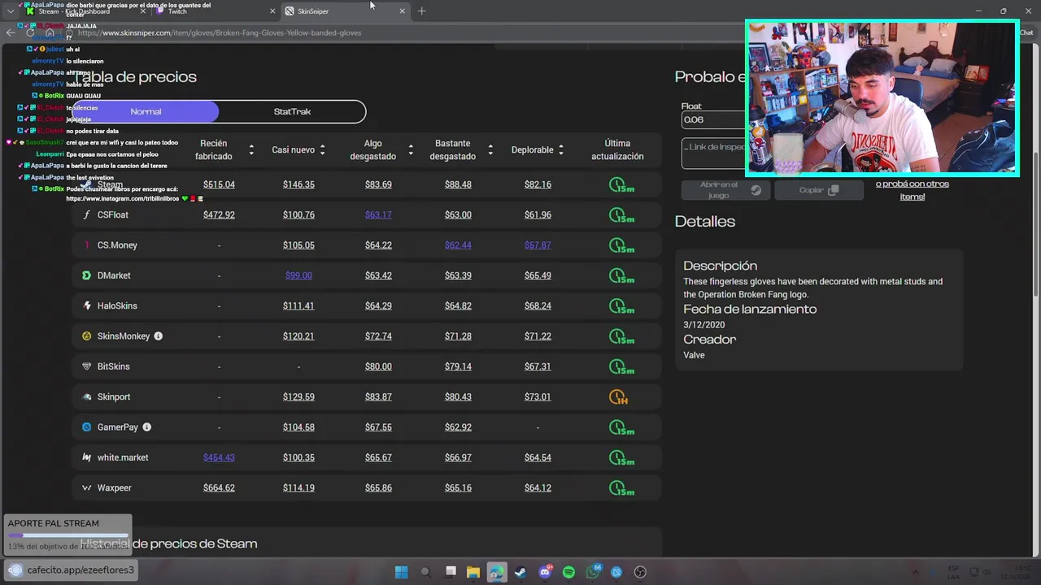This screenshot has height=585, width=1041.
Task: Close the SkinSniper tab
Action: pos(402,11)
